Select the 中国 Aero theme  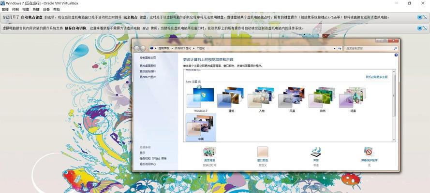point(201,128)
